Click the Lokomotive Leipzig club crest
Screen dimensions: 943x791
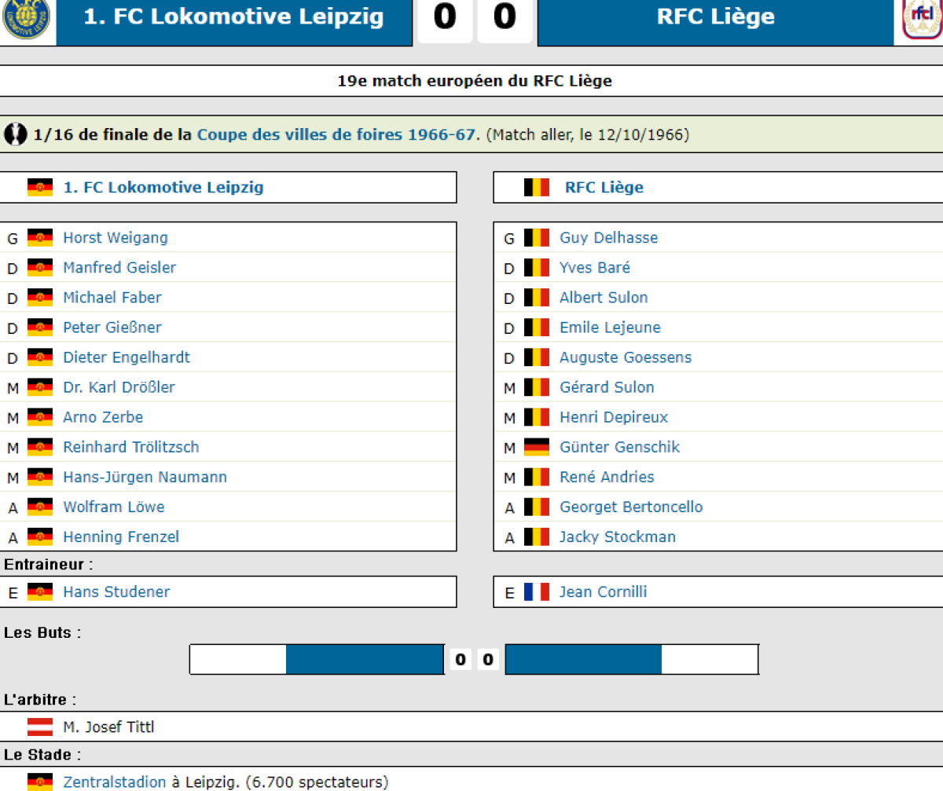coord(26,19)
